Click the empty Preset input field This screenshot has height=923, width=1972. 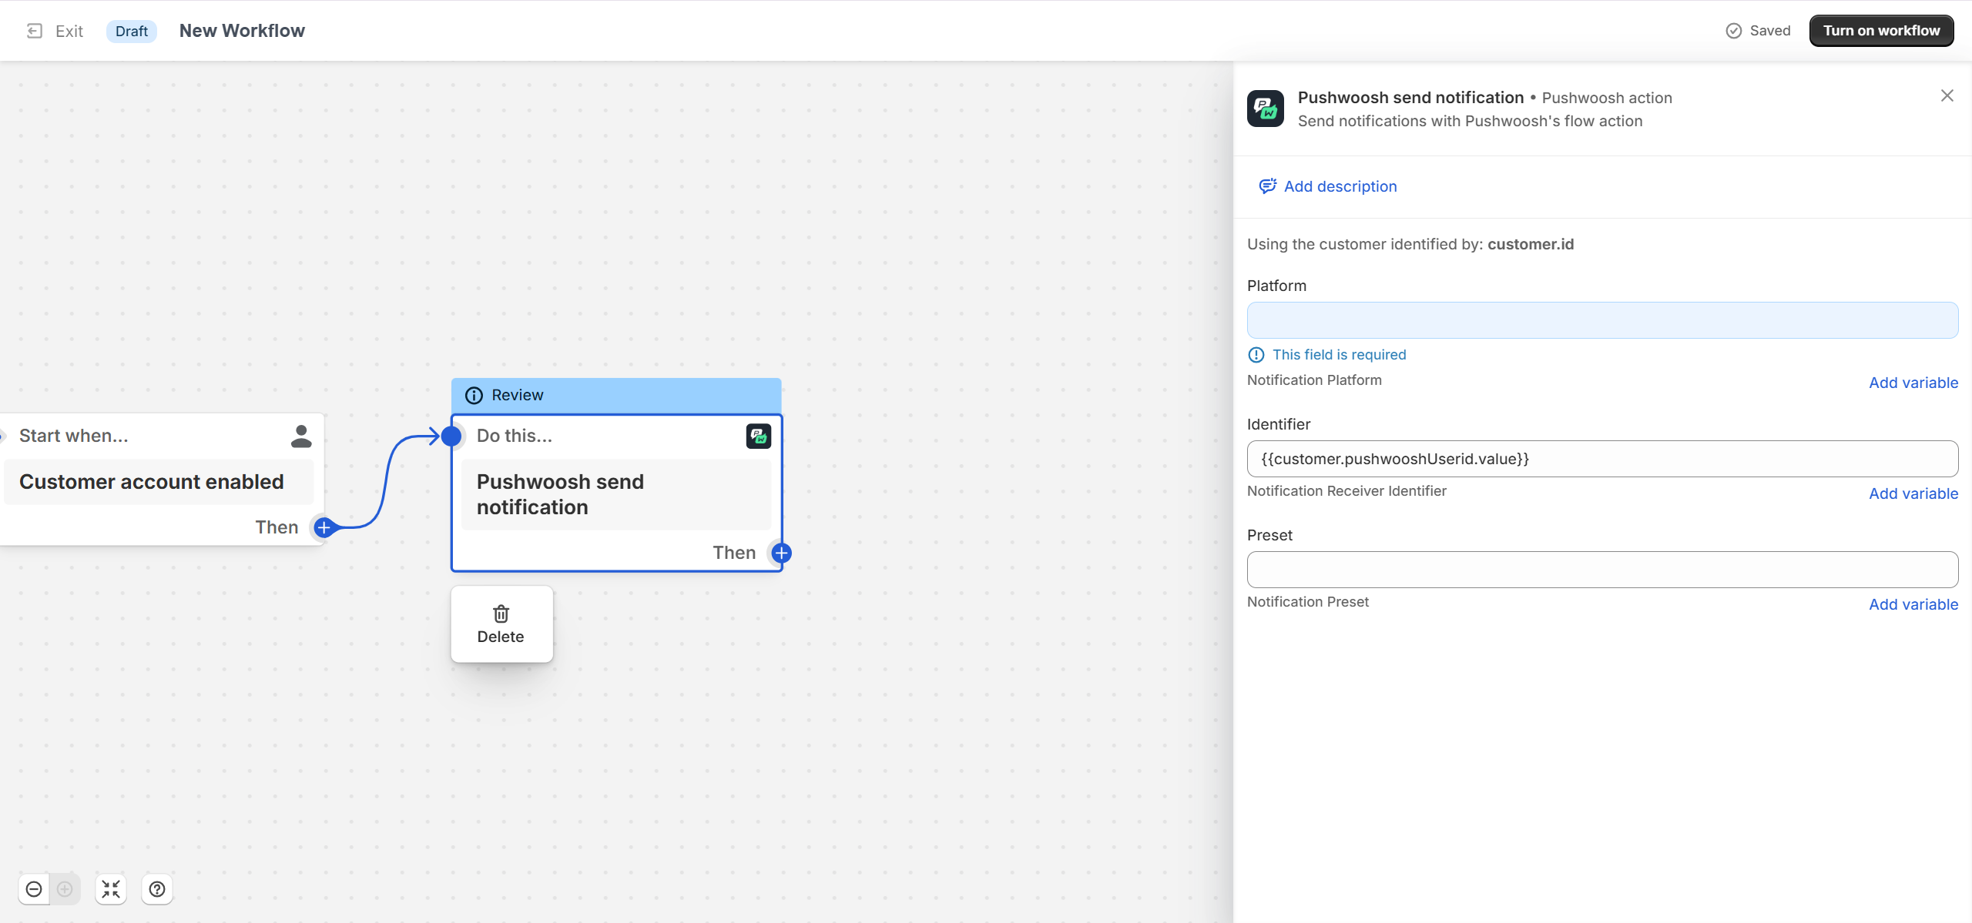click(1602, 570)
